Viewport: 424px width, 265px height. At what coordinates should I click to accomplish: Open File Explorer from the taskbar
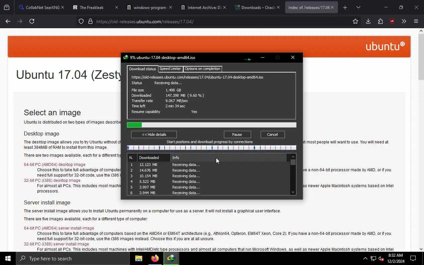pos(139,258)
